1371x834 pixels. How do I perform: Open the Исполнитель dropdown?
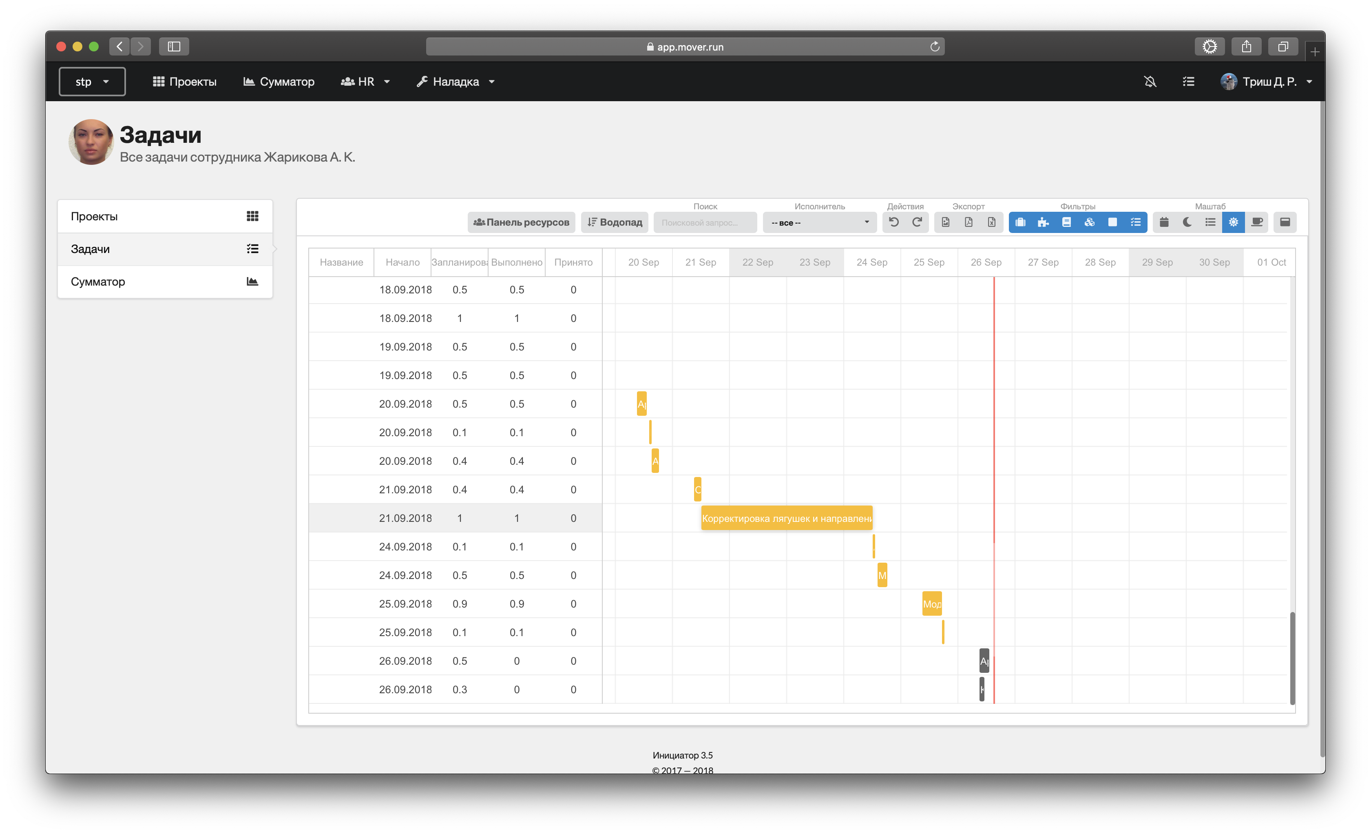[819, 223]
